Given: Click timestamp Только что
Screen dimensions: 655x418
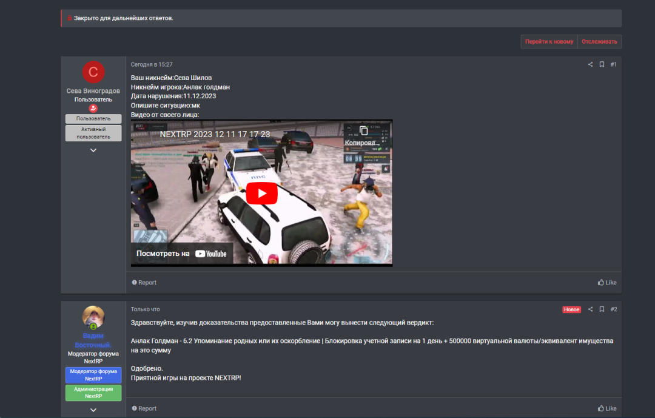Looking at the screenshot, I should click(x=146, y=309).
